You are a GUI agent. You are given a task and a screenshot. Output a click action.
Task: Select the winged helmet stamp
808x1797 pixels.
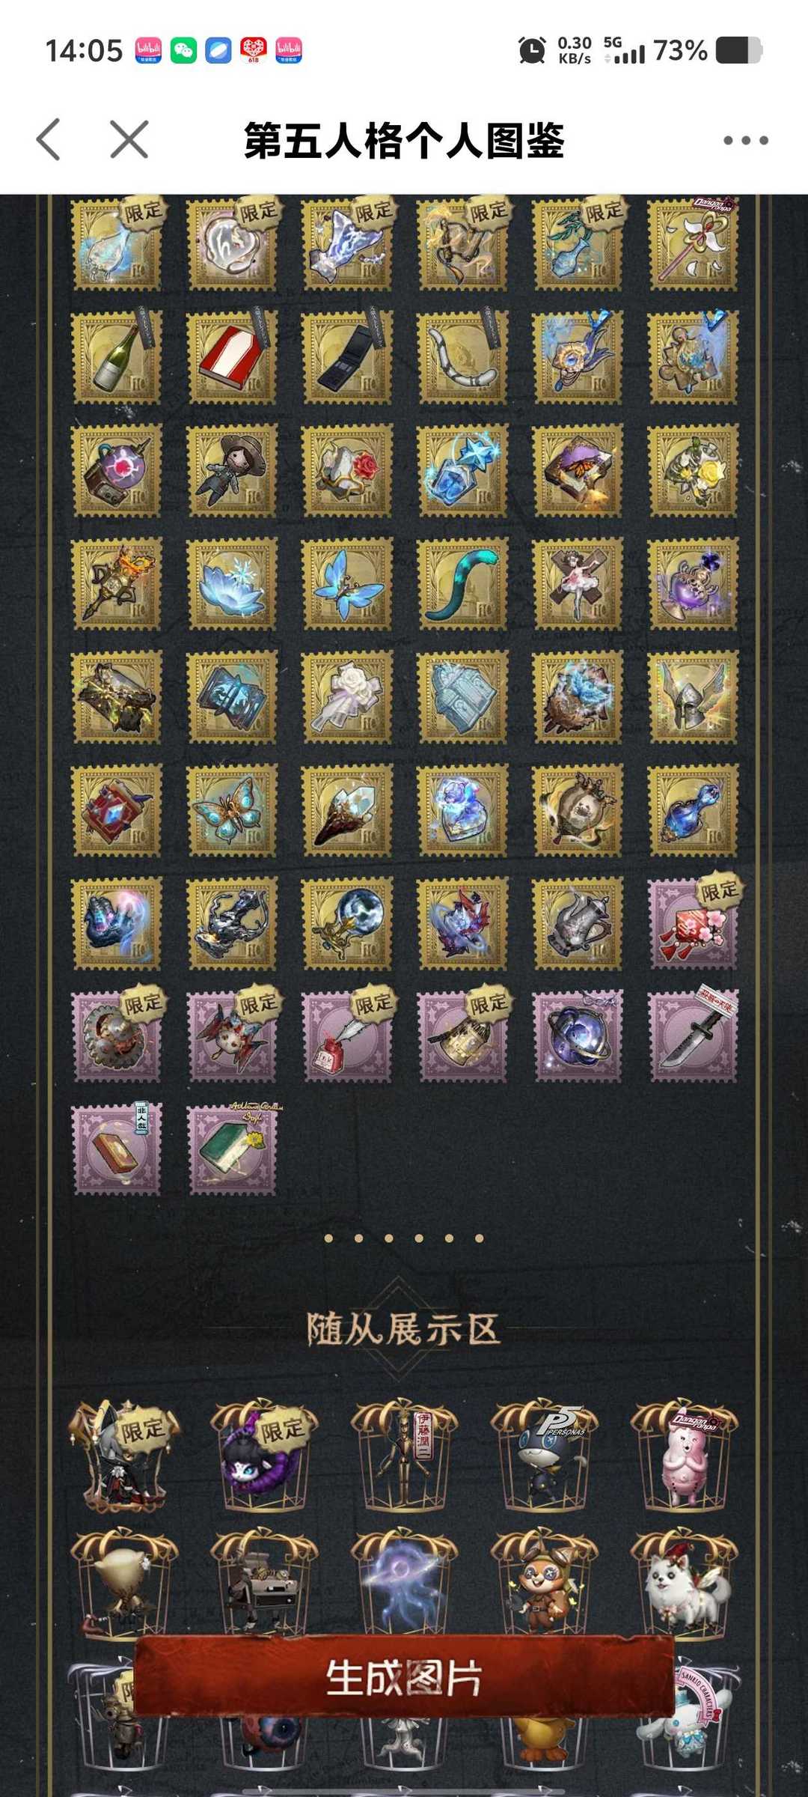pyautogui.click(x=693, y=697)
